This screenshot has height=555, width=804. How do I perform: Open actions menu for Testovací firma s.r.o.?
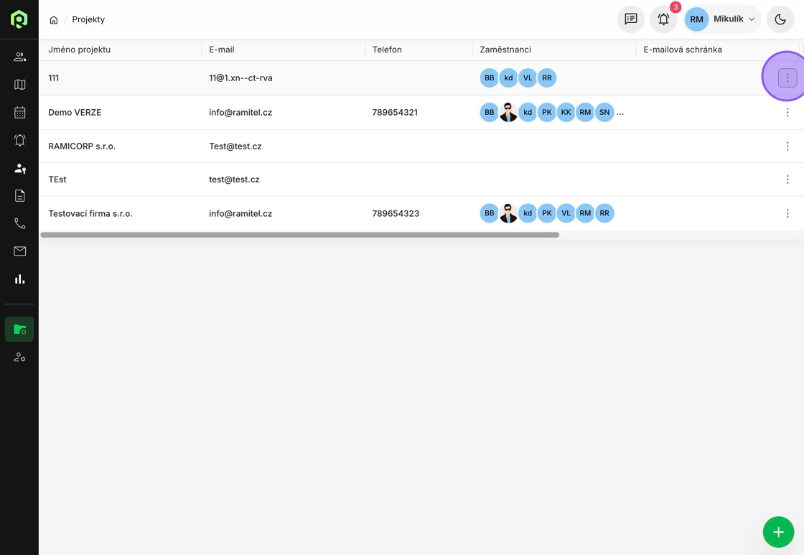[787, 213]
